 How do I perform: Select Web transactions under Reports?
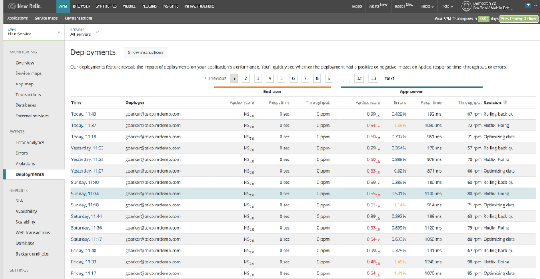click(x=33, y=233)
